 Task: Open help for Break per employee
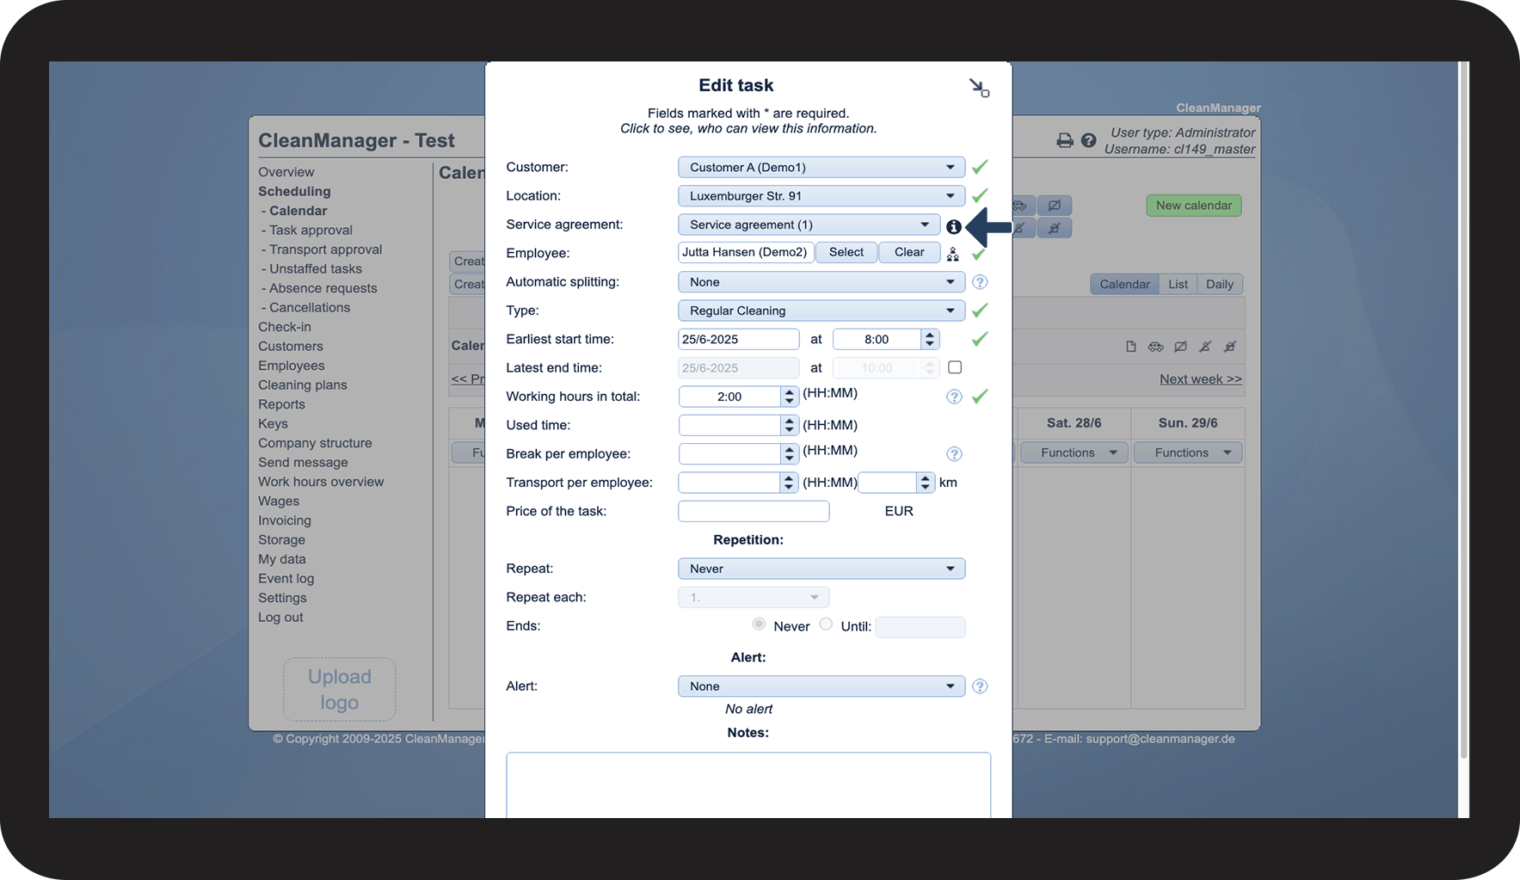pos(954,454)
